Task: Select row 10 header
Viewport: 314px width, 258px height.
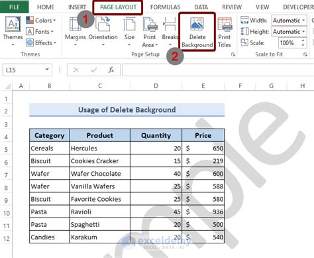Action: 6,213
